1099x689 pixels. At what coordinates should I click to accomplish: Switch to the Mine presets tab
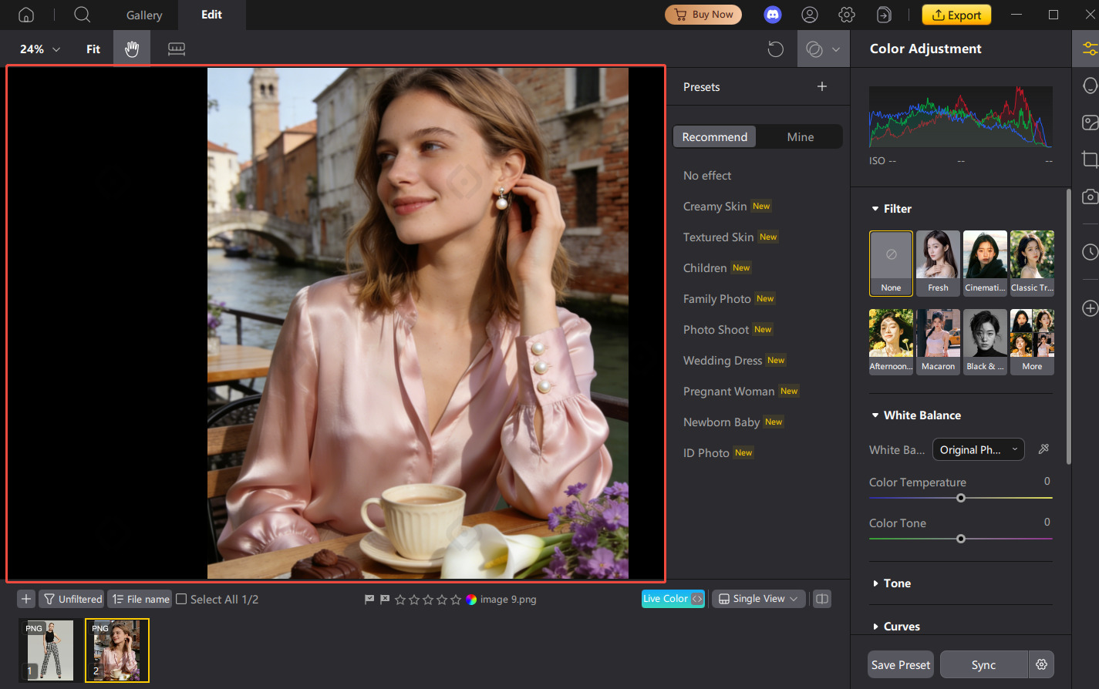pyautogui.click(x=800, y=136)
